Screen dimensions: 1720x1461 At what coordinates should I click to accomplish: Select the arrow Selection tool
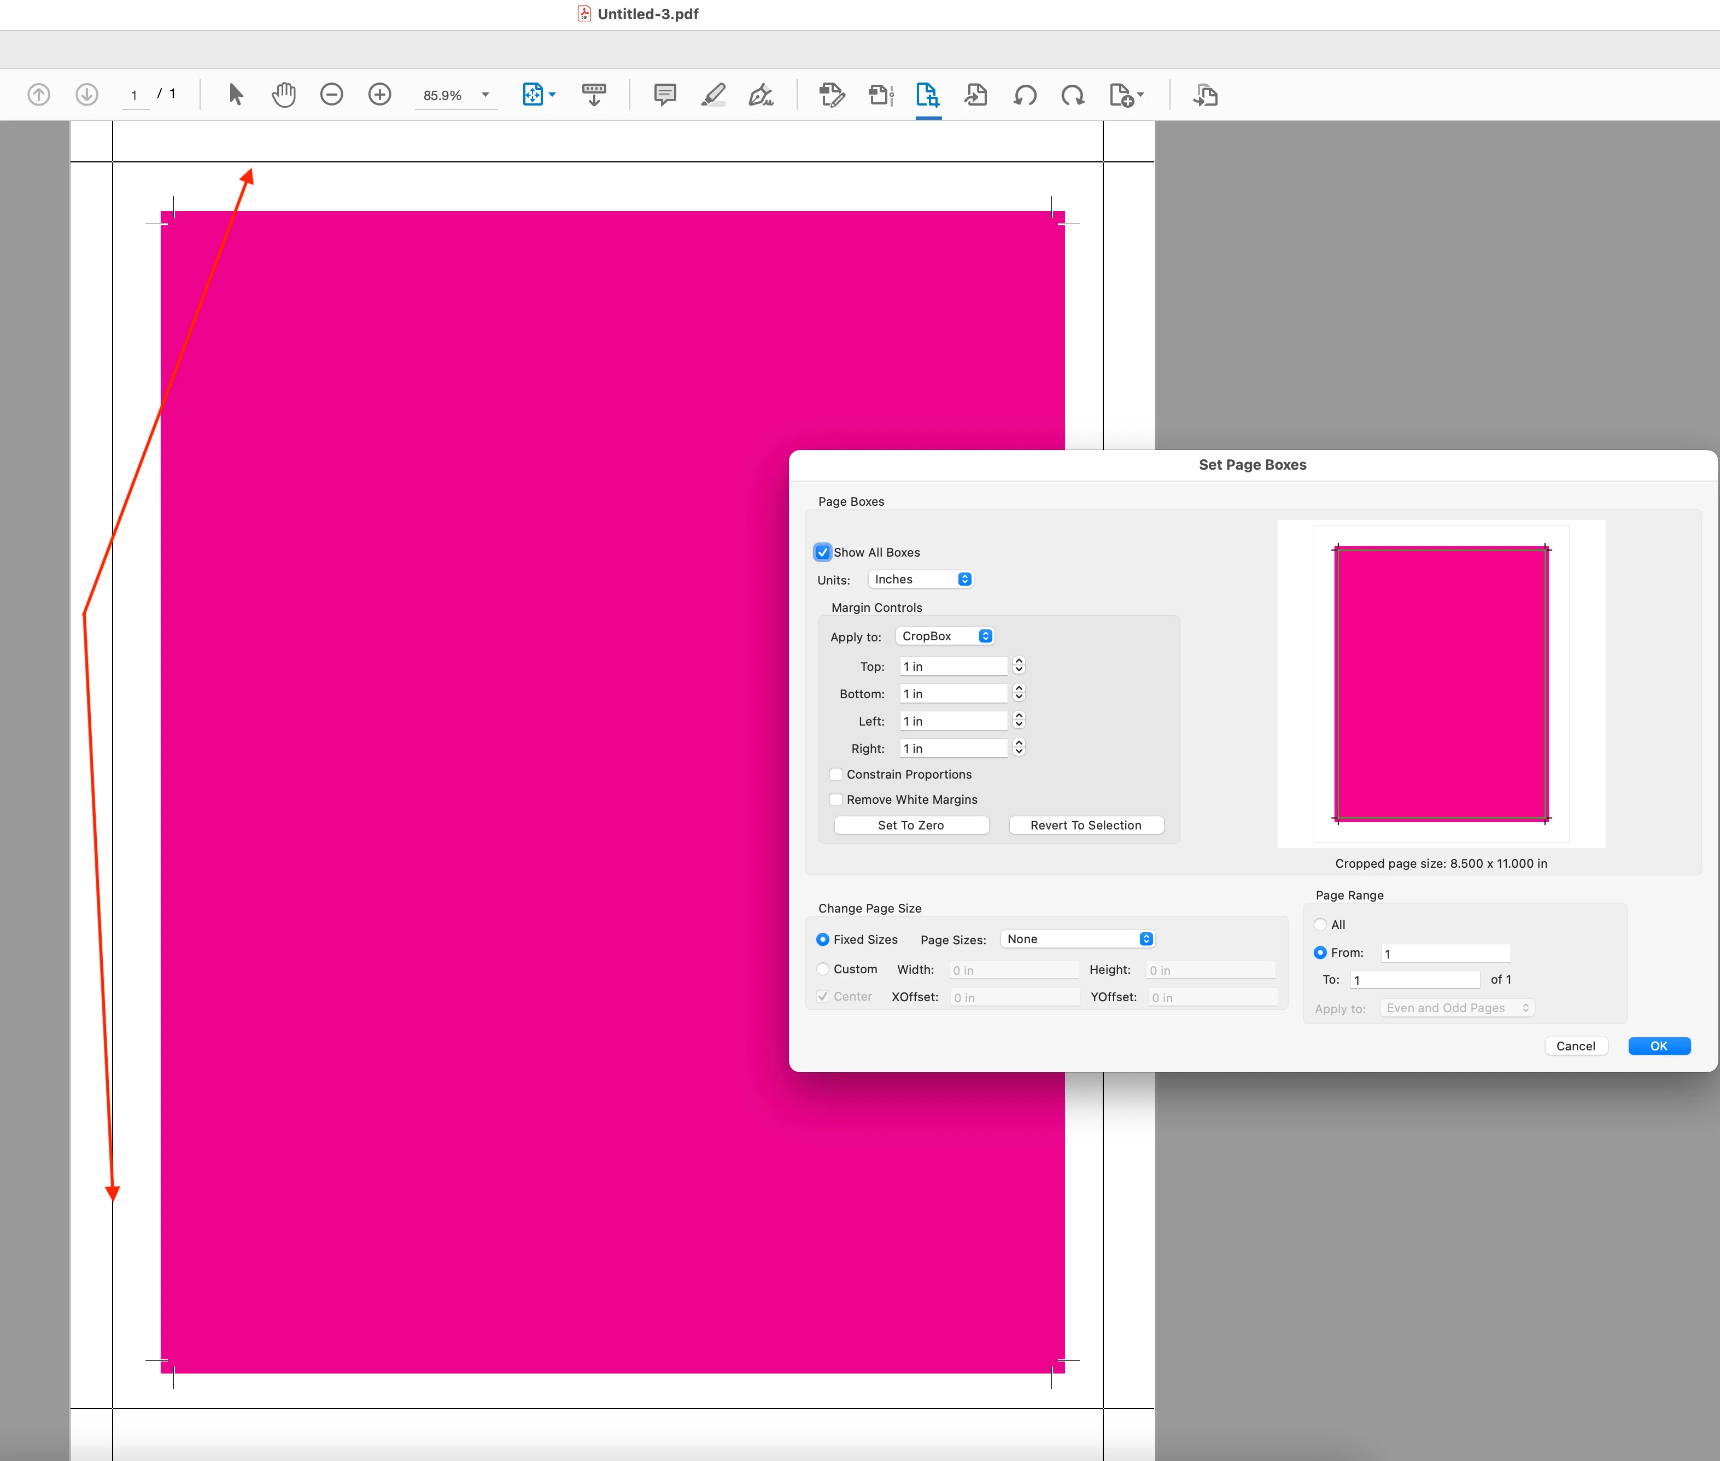tap(236, 95)
